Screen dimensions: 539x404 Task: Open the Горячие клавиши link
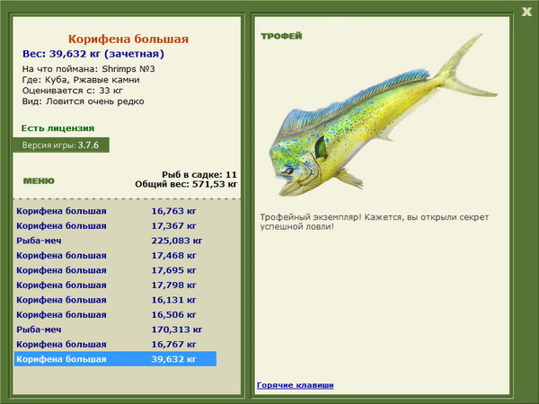[295, 385]
